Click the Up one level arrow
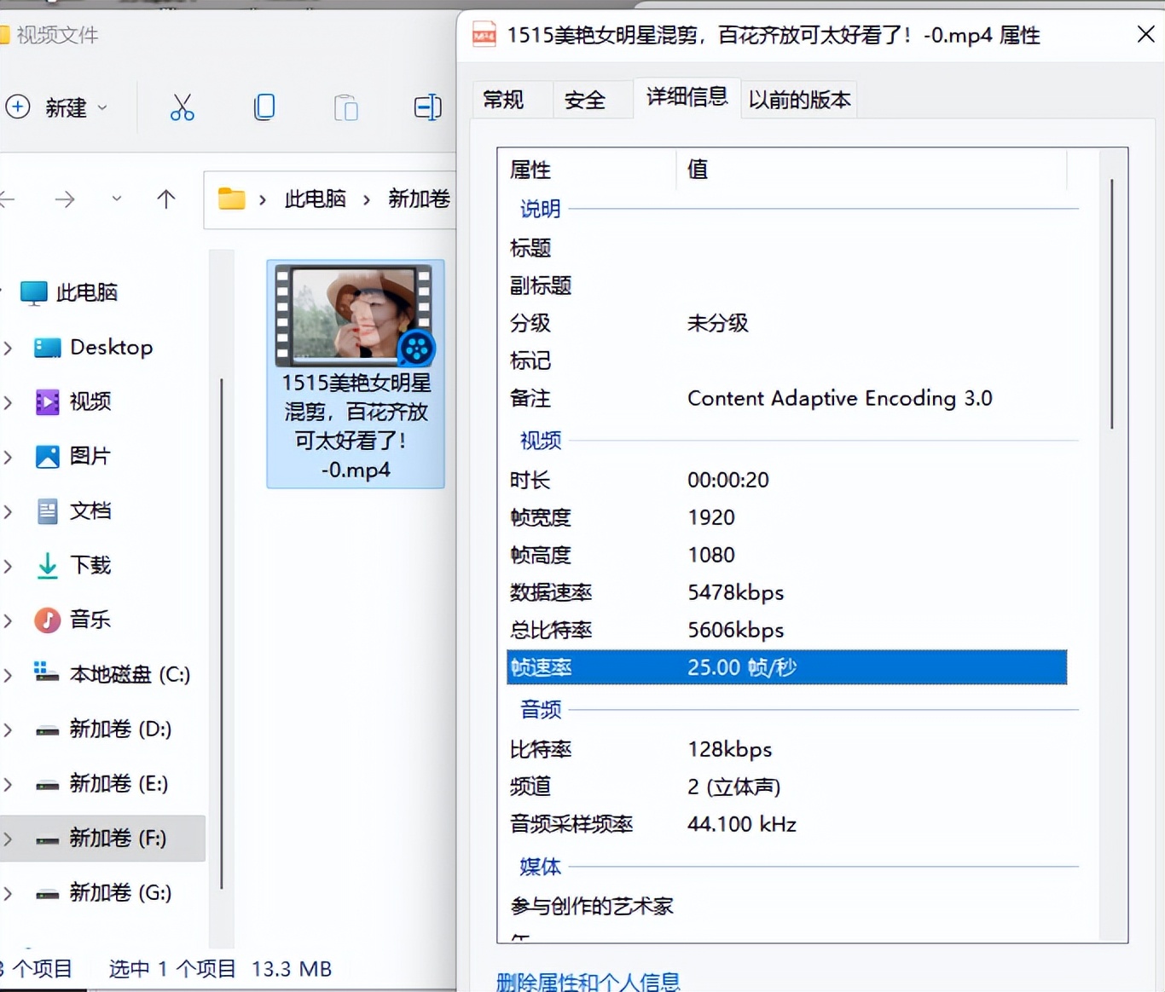The width and height of the screenshot is (1165, 992). coord(165,199)
